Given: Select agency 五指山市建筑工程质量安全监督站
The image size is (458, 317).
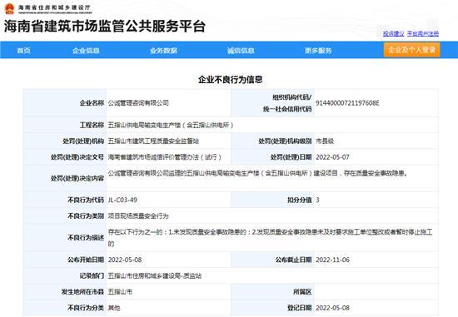Looking at the screenshot, I should pos(153,141).
